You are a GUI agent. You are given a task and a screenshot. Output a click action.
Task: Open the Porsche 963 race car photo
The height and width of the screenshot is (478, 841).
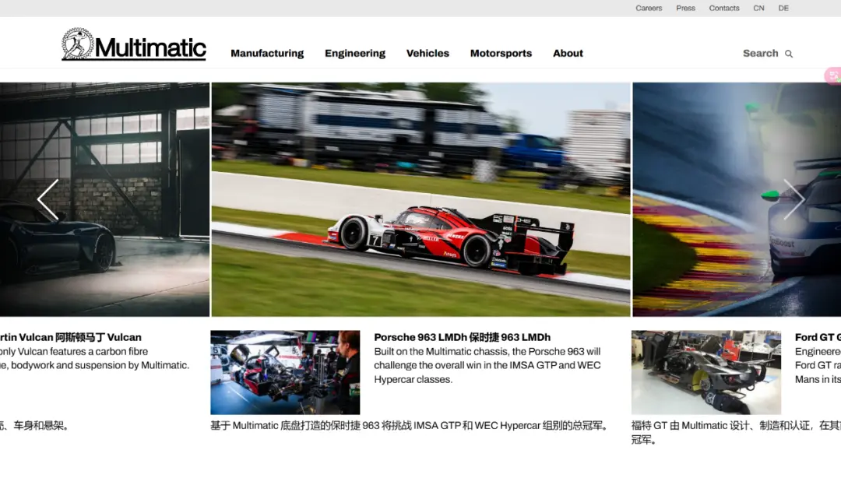coord(421,199)
